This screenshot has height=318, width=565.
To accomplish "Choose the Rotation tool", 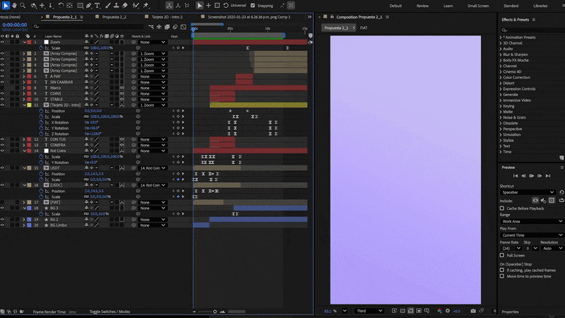I will (61, 6).
